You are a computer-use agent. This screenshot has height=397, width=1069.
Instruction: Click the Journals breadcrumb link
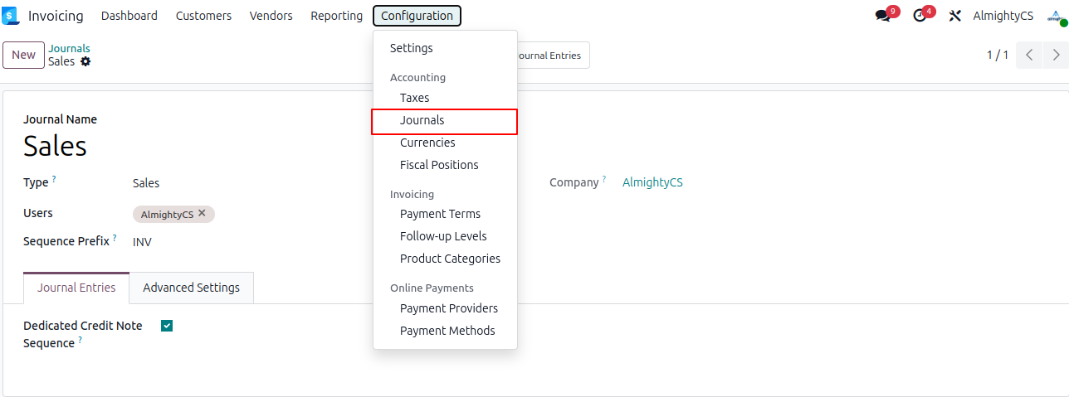click(69, 48)
